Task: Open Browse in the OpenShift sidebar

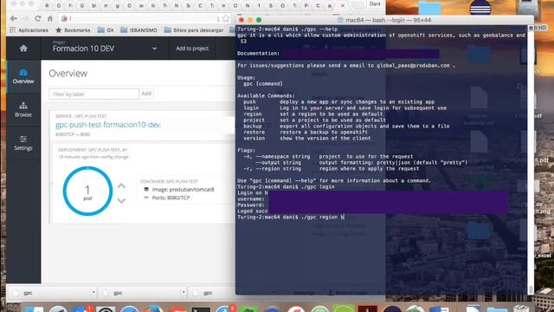Action: (x=23, y=110)
